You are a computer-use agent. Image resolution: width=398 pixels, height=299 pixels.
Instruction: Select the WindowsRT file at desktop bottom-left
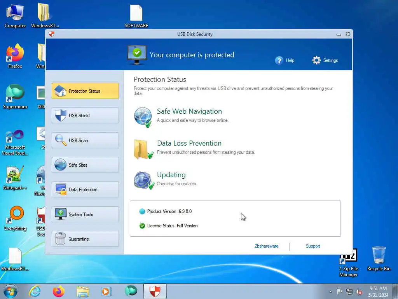[15, 259]
